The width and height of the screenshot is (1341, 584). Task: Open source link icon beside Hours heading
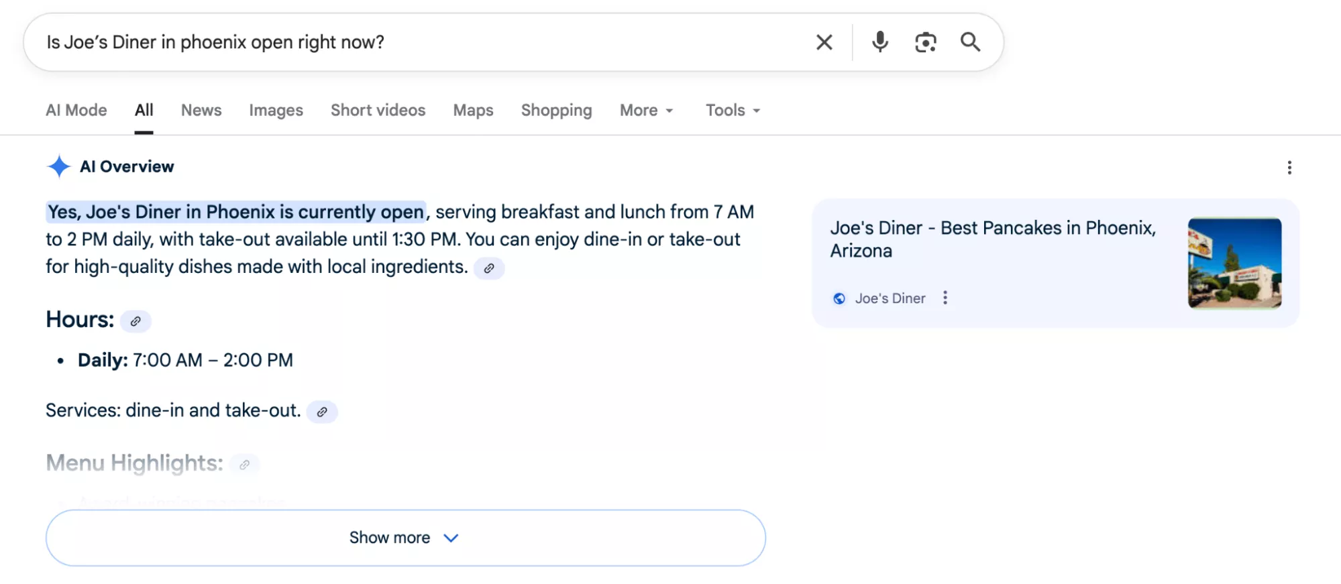[x=136, y=321]
